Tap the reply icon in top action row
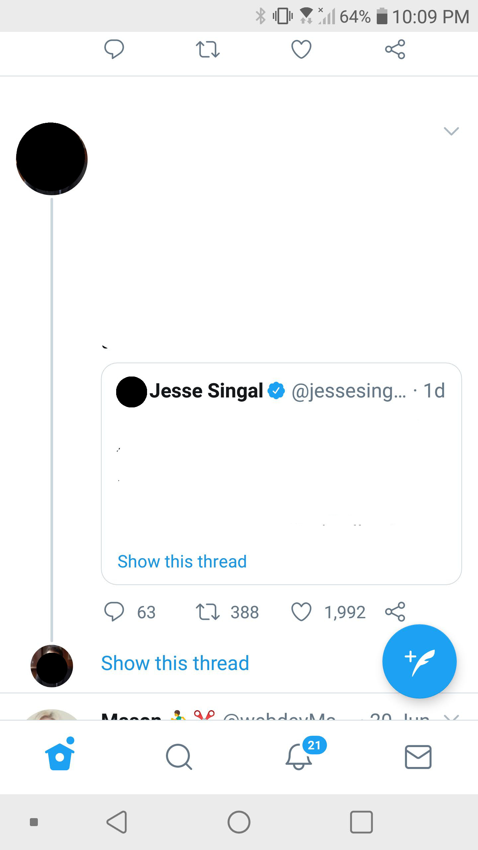Viewport: 478px width, 850px height. 114,49
